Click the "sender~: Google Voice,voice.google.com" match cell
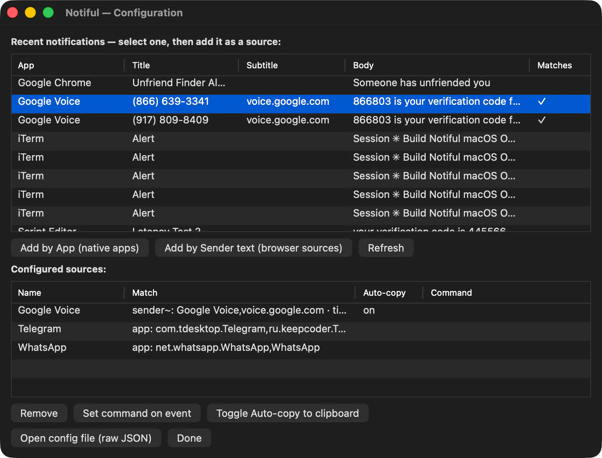This screenshot has width=602, height=458. (x=239, y=310)
